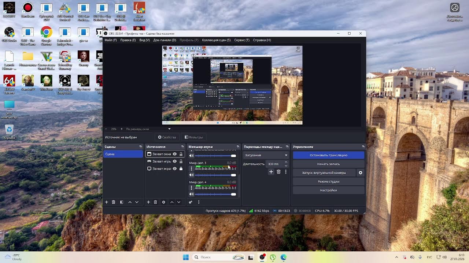Delete source using Sources panel trash icon
The width and height of the screenshot is (469, 263).
click(155, 202)
